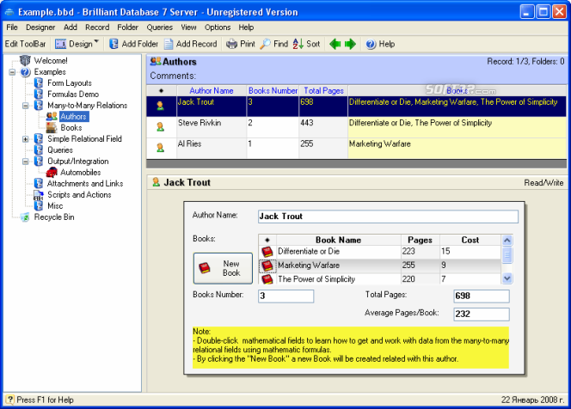
Task: Open the Add menu
Action: click(71, 27)
